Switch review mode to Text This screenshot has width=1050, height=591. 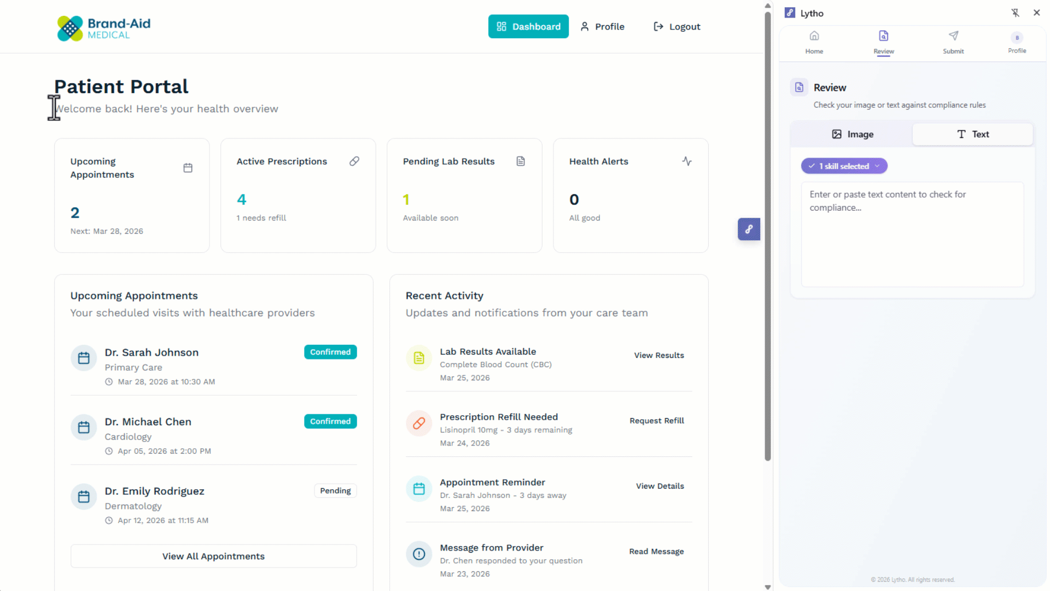click(972, 135)
